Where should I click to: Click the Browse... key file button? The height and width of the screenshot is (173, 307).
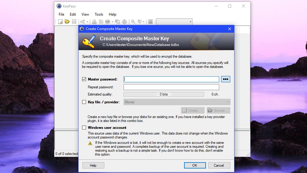tap(218, 111)
